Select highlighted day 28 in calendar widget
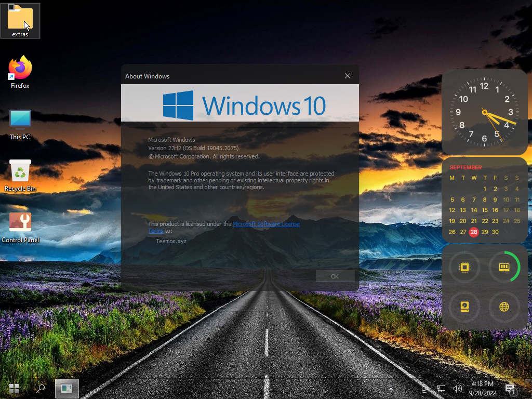The height and width of the screenshot is (399, 532). [474, 232]
